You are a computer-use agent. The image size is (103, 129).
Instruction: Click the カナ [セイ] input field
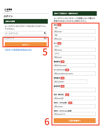point(75,50)
